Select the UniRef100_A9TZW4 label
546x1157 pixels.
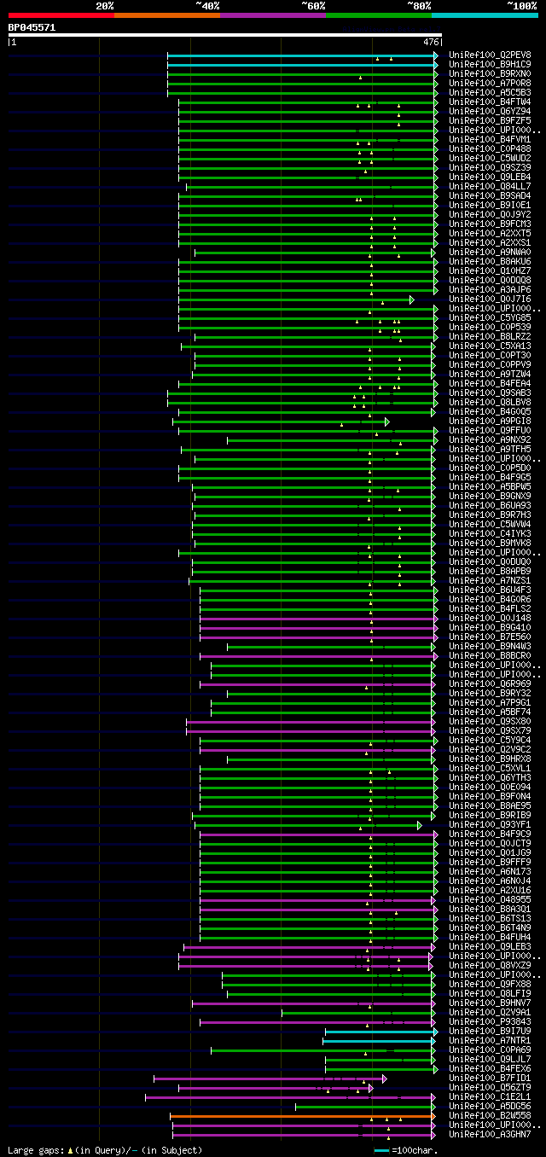490,374
